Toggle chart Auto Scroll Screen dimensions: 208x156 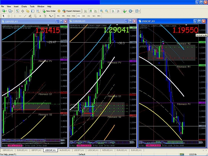113,11
